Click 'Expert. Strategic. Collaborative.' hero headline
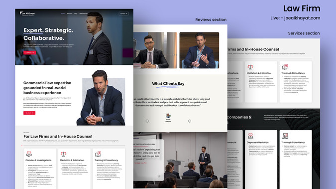The image size is (336, 189). coord(48,34)
